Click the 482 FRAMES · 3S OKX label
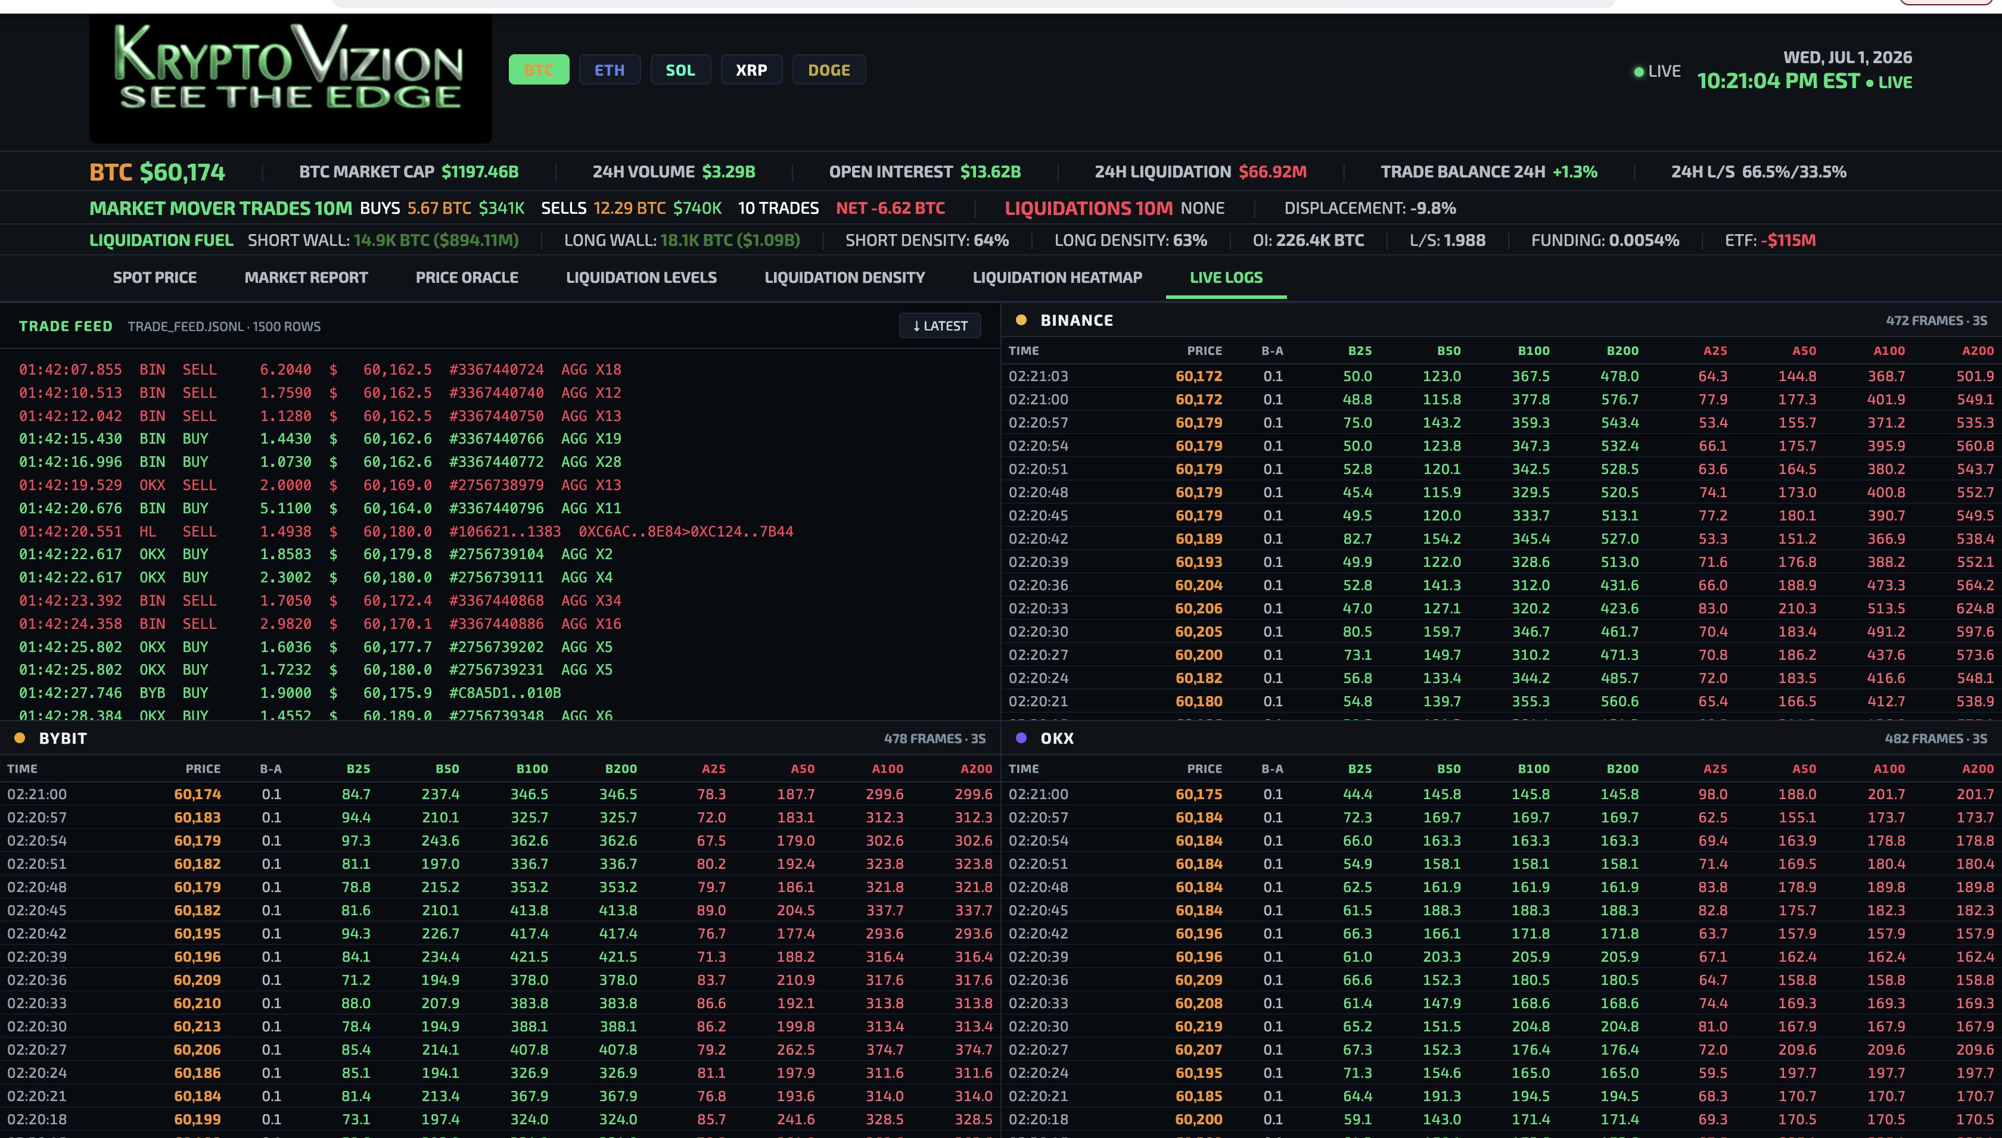This screenshot has height=1138, width=2002. pos(1935,738)
